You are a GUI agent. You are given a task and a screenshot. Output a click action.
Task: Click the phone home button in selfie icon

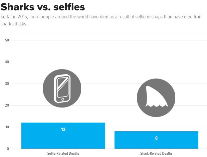coord(63,99)
